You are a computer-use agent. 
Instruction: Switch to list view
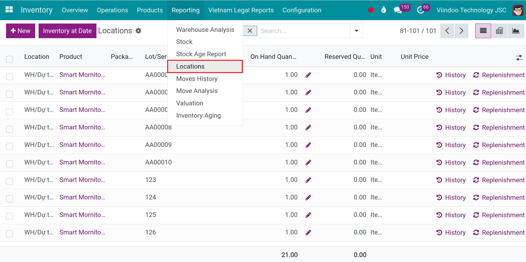coord(483,31)
